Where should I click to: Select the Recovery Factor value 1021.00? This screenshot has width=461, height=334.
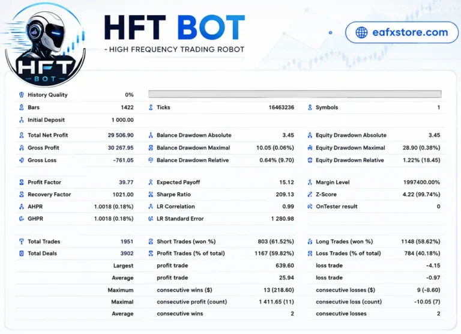click(123, 195)
